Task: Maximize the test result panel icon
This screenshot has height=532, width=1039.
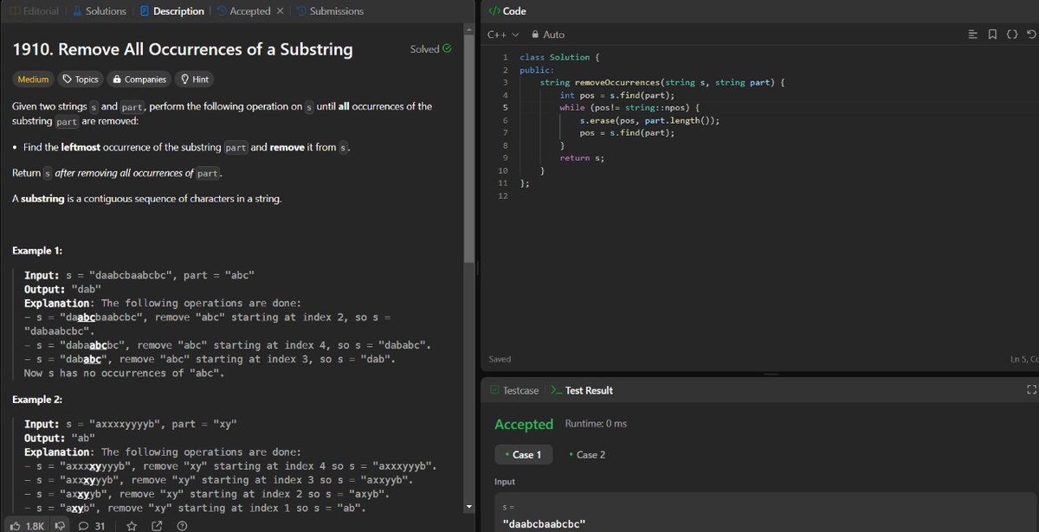Action: pos(1030,390)
